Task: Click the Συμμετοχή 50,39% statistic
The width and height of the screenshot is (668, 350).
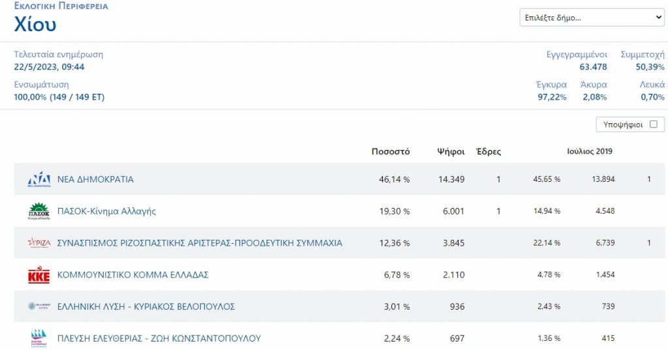Action: pyautogui.click(x=643, y=61)
